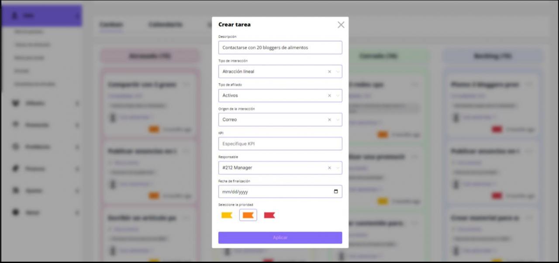Expand the Origen de la interacción dropdown
This screenshot has height=263, width=559.
point(338,120)
